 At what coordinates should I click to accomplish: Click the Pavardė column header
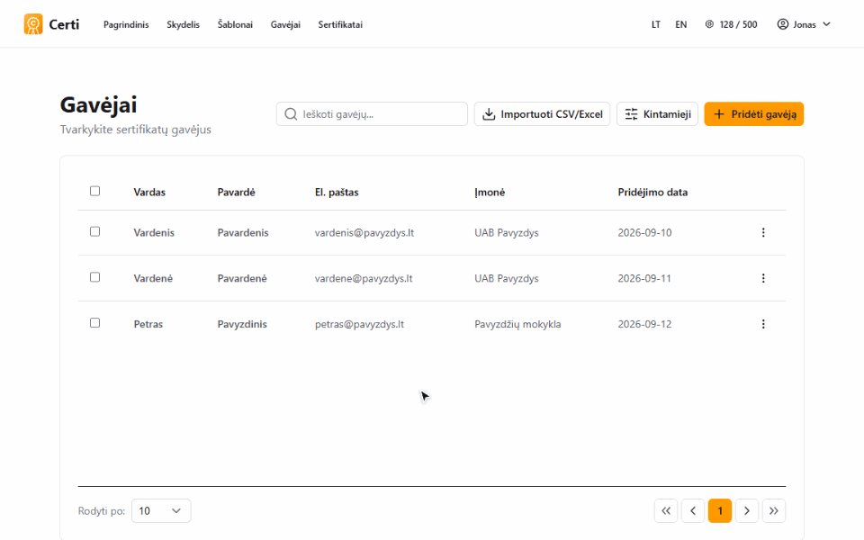point(237,193)
